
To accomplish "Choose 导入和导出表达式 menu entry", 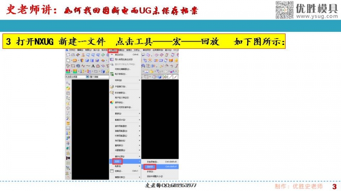I will 125,59.
